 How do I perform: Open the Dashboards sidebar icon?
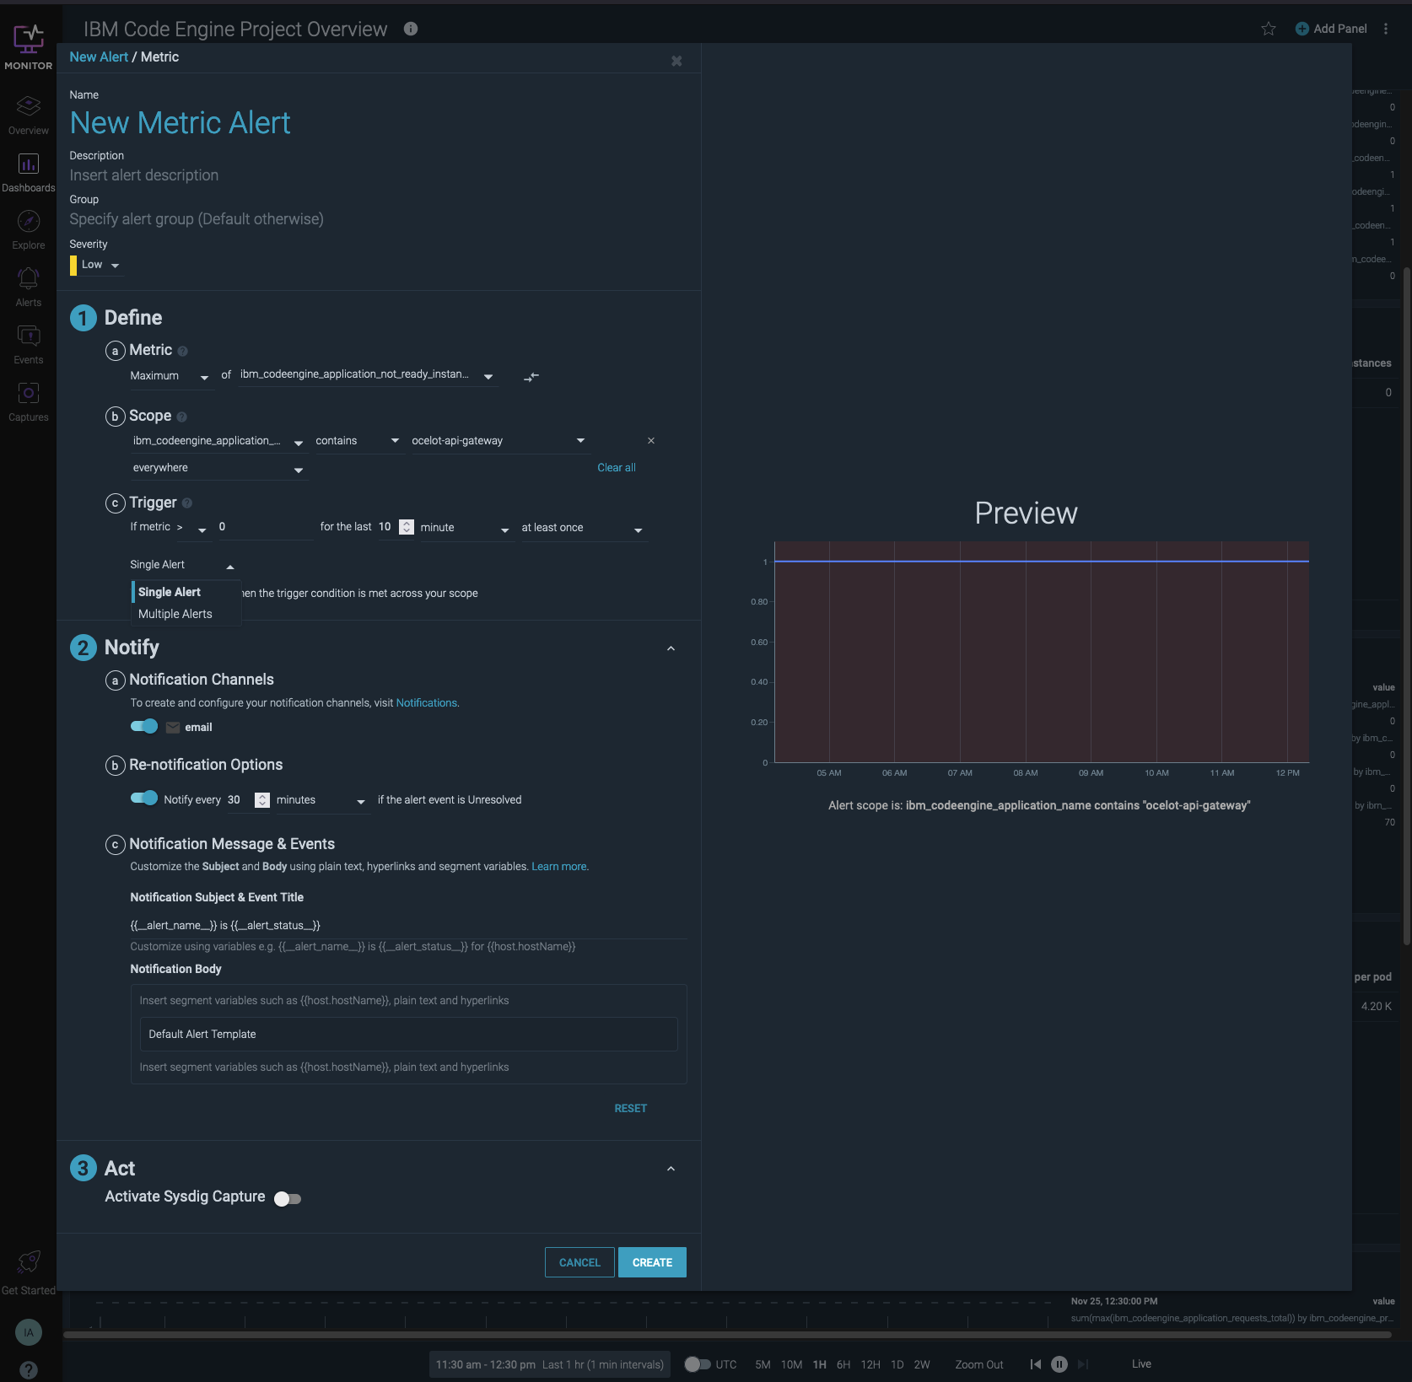tap(29, 164)
